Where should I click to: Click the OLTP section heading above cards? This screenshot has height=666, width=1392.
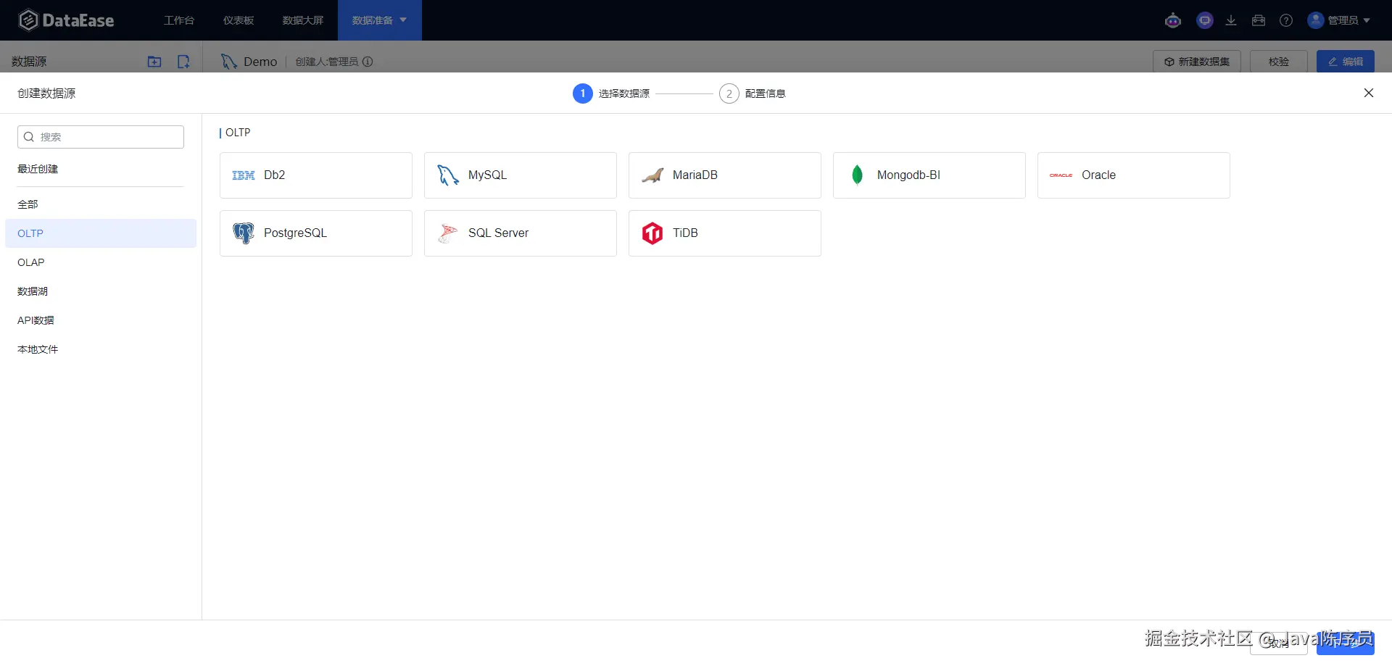click(x=238, y=133)
